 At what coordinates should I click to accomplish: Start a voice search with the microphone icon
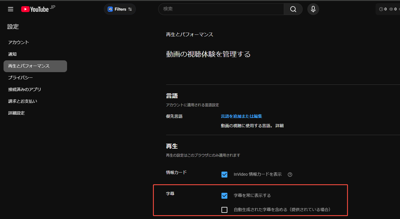click(x=313, y=9)
